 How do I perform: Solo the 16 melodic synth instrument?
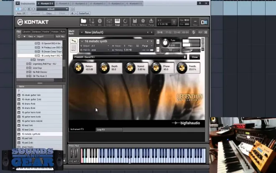pos(158,42)
